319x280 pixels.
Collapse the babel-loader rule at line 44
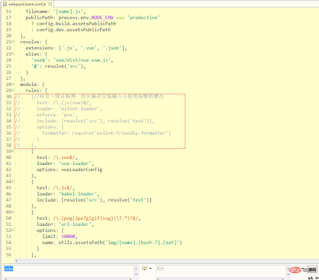tap(13, 182)
